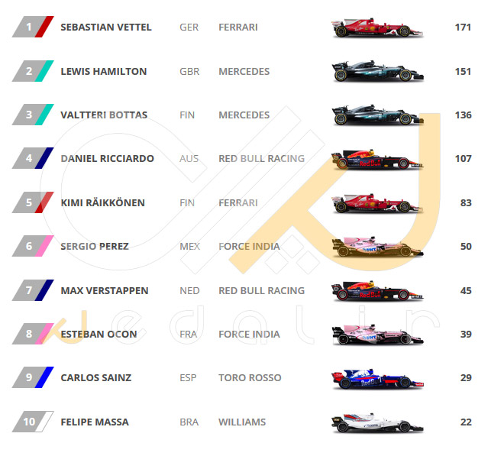491x456 pixels.
Task: Open Valtteri Bottas driver profile link
Action: coord(104,115)
